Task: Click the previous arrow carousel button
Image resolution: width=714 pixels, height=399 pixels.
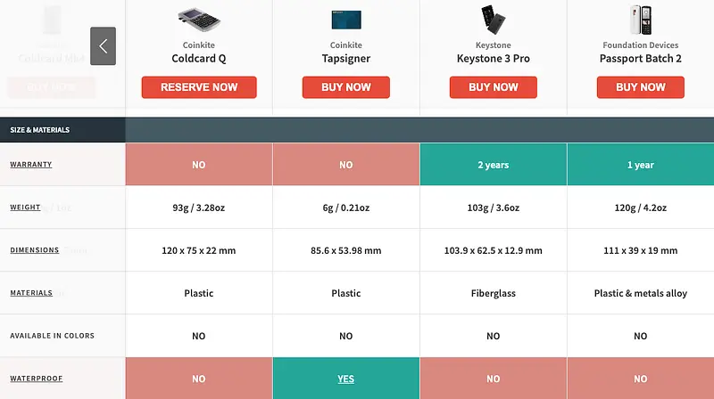Action: (104, 45)
